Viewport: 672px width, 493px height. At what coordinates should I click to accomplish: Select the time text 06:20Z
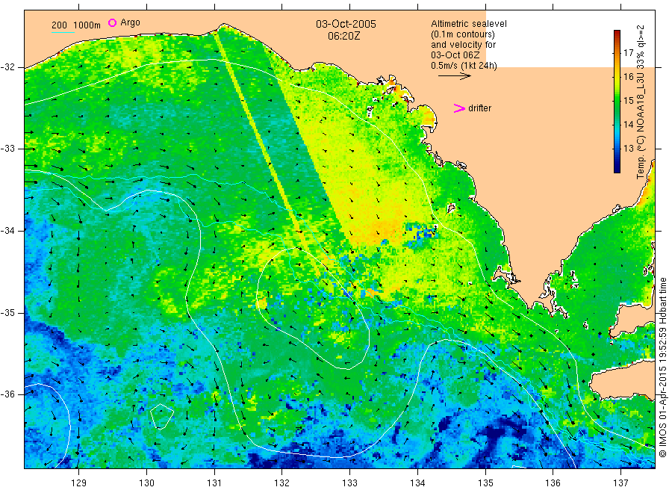pyautogui.click(x=343, y=36)
